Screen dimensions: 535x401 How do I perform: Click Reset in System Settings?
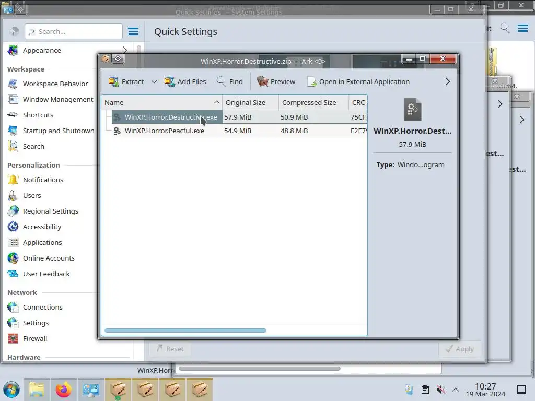[x=170, y=349]
